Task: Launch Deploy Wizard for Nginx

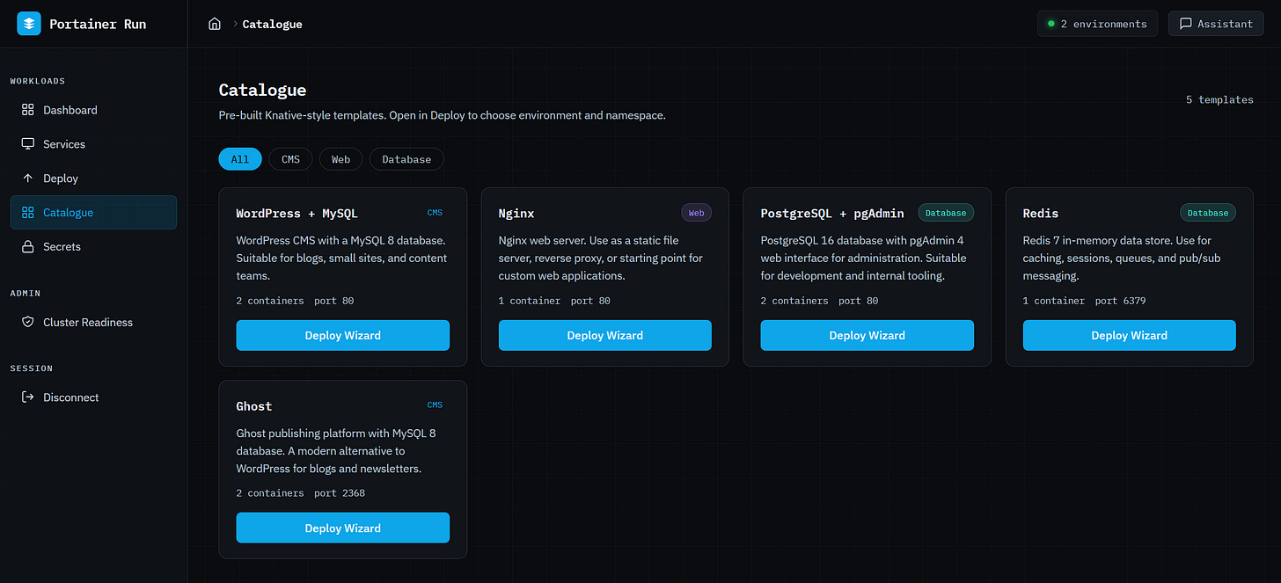Action: [x=605, y=335]
